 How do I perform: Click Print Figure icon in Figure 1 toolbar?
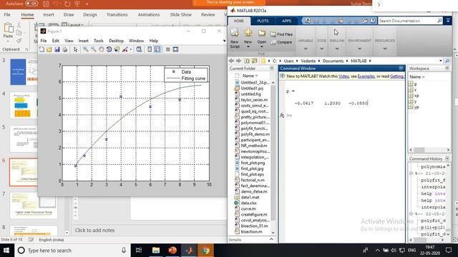tap(64, 49)
